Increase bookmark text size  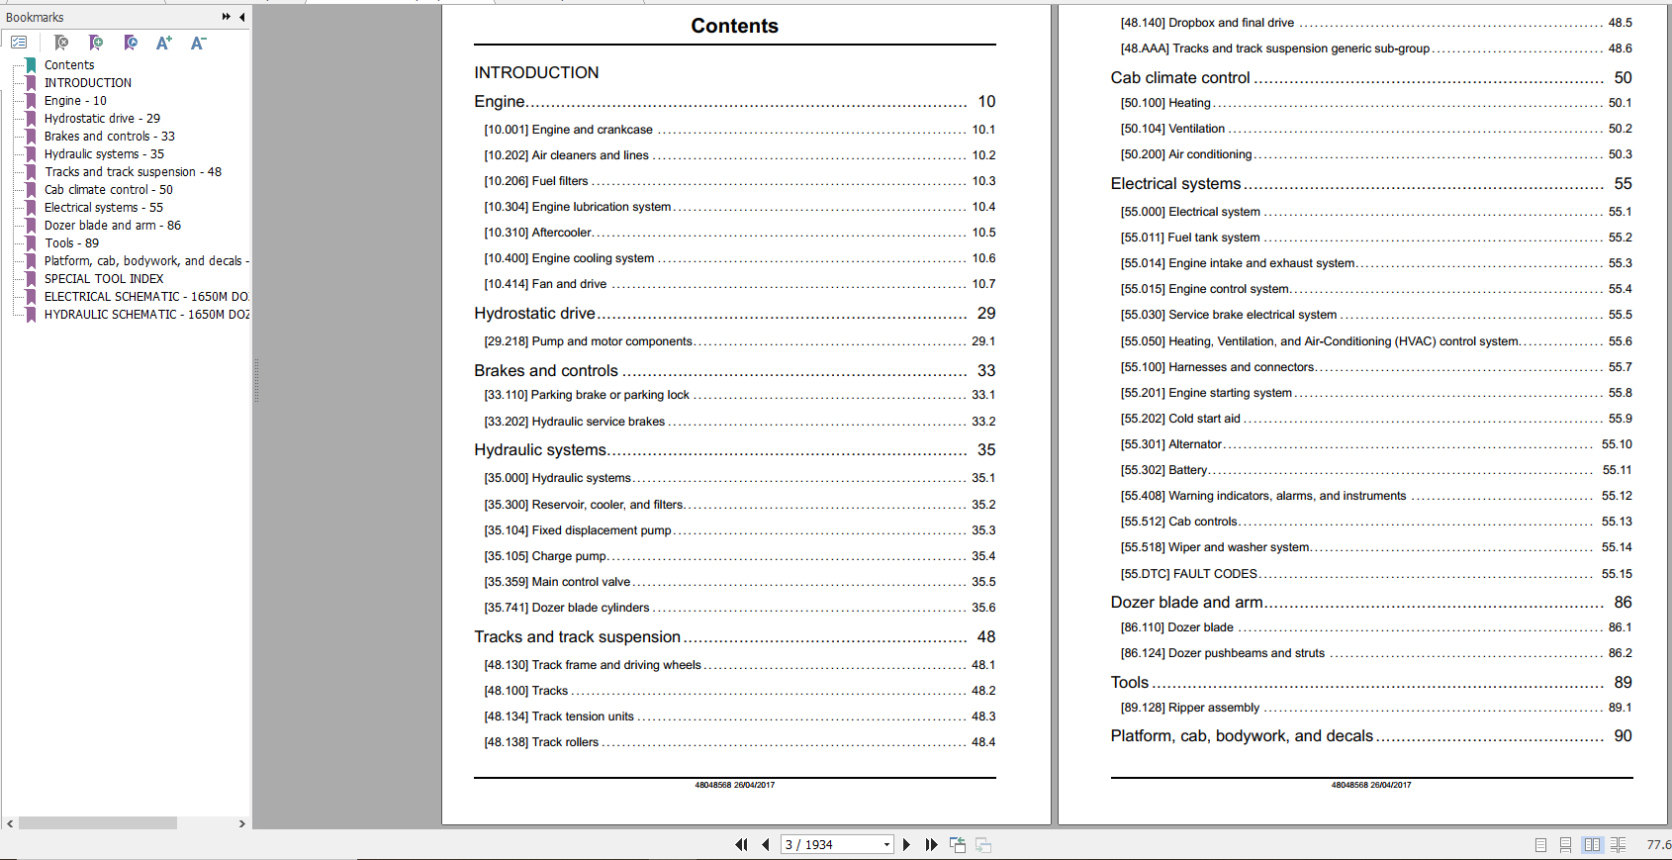[x=164, y=43]
